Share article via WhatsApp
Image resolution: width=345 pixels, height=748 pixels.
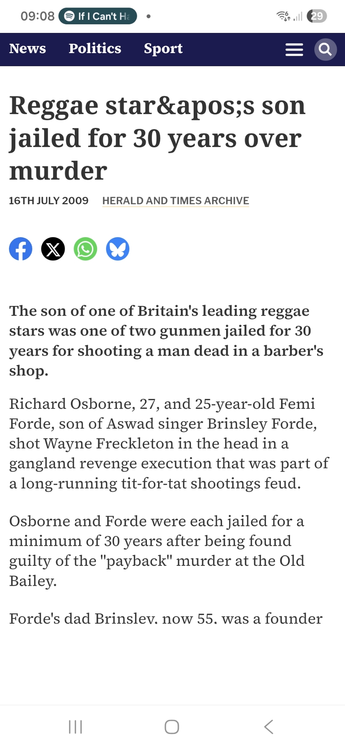[85, 249]
